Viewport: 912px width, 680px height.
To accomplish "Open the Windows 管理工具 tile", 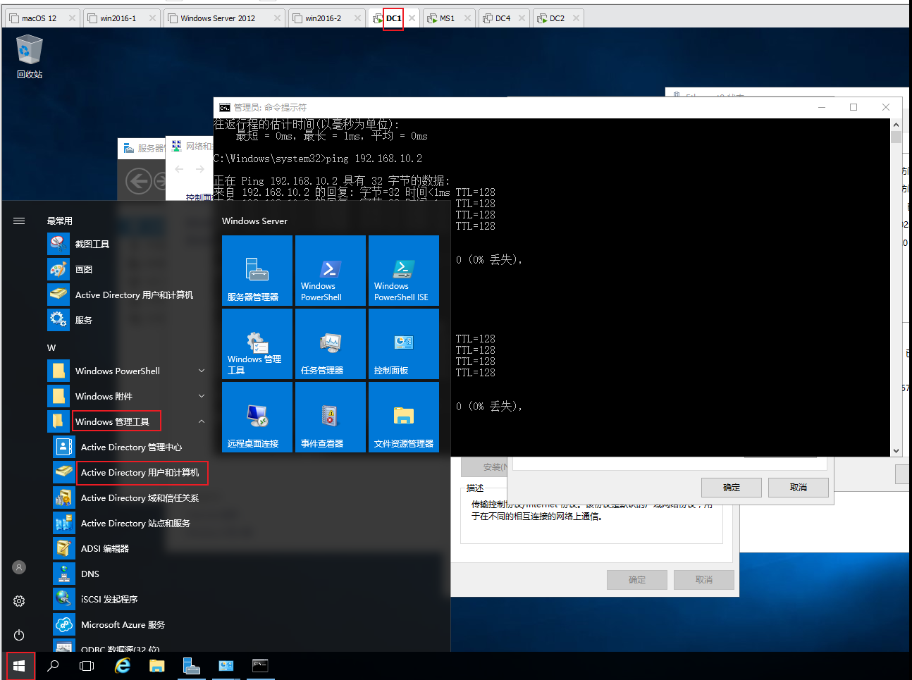I will click(x=257, y=344).
